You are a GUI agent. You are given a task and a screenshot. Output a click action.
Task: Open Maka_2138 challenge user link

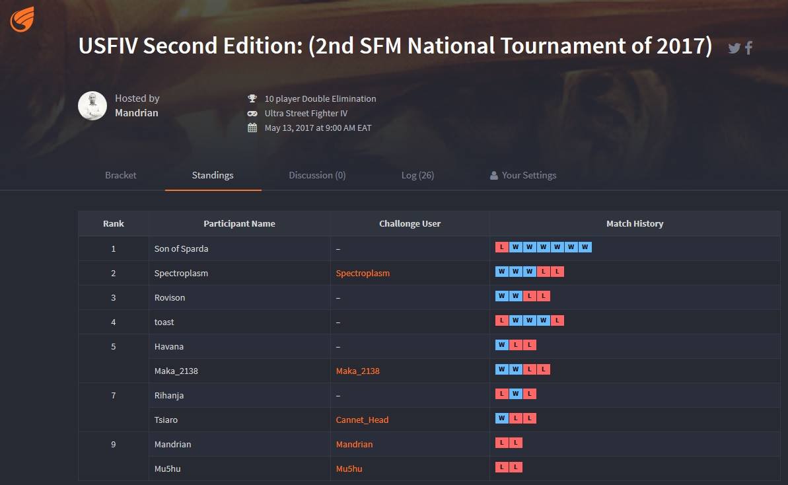358,371
